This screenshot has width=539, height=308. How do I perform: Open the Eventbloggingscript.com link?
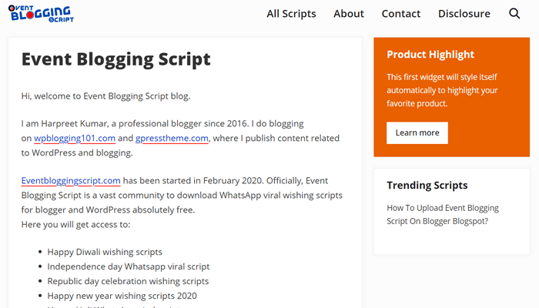(71, 181)
